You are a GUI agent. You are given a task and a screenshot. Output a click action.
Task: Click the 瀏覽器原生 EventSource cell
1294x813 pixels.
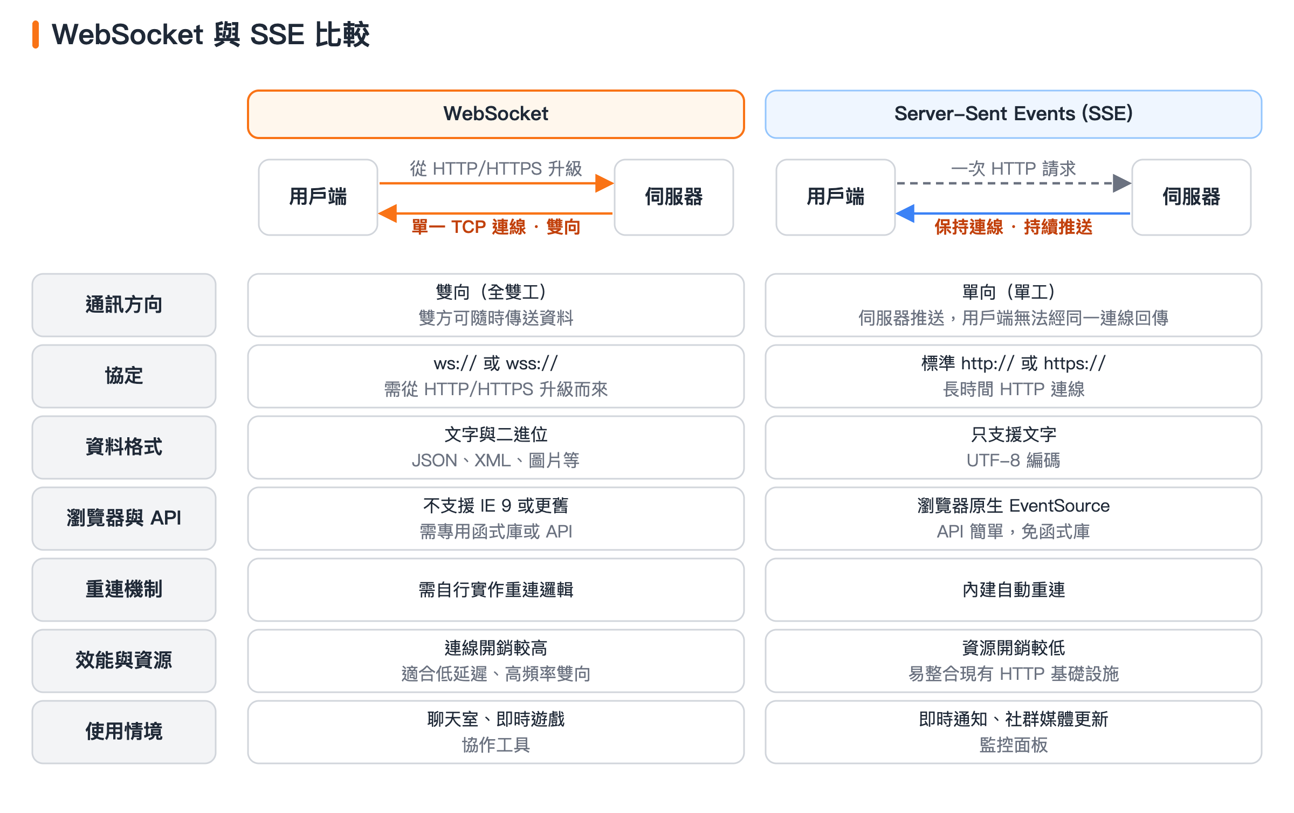[x=1014, y=519]
